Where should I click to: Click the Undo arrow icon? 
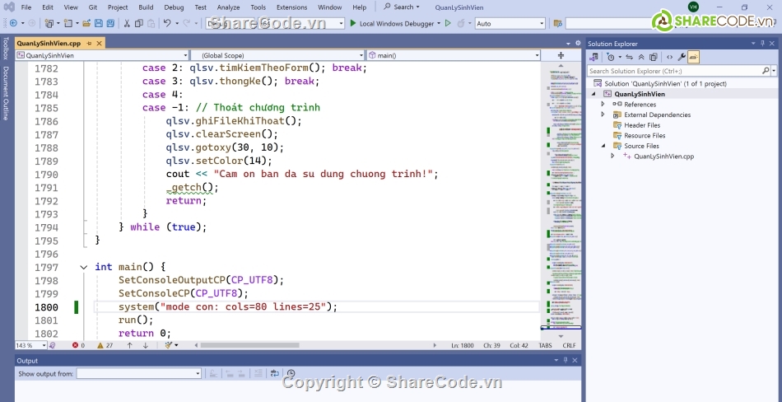pyautogui.click(x=167, y=23)
